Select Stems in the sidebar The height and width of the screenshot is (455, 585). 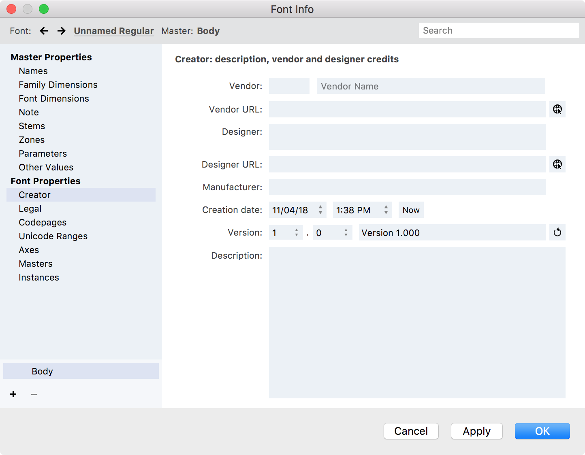32,126
